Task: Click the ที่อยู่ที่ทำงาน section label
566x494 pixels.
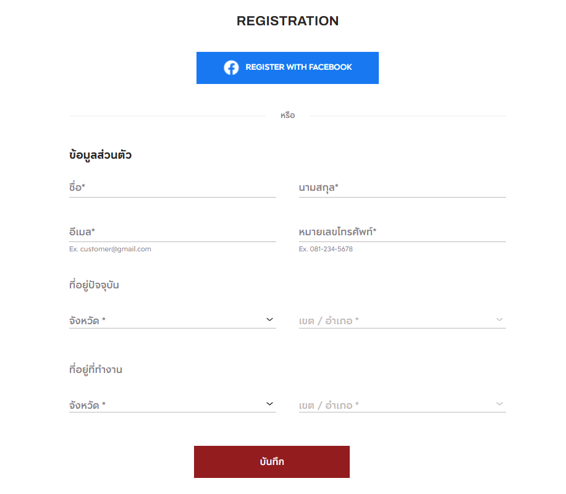Action: [96, 369]
